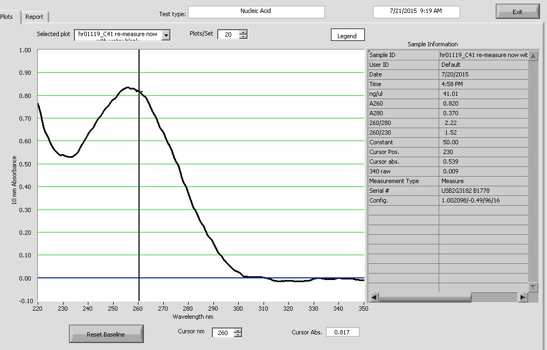Image resolution: width=547 pixels, height=350 pixels.
Task: Click the Cursor nm input field
Action: point(223,333)
